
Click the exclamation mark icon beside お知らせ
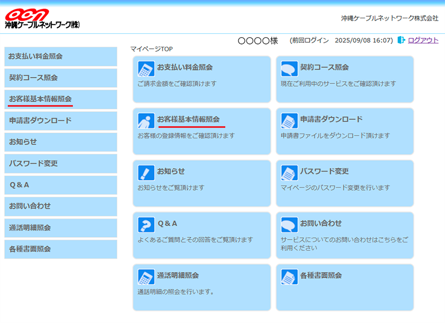tap(146, 173)
